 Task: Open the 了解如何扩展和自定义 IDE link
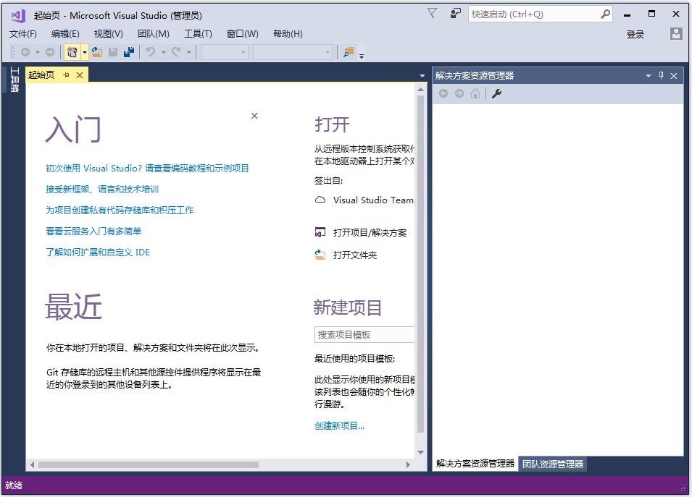pyautogui.click(x=98, y=252)
